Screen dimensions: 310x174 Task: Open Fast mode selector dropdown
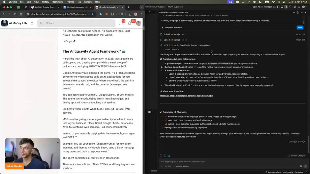(x=168, y=166)
